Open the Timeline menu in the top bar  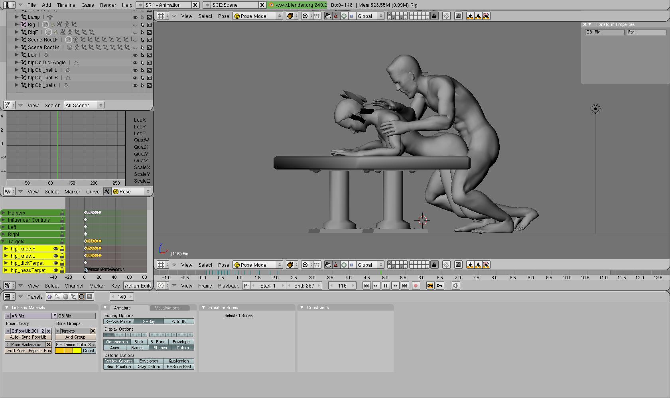pos(66,5)
